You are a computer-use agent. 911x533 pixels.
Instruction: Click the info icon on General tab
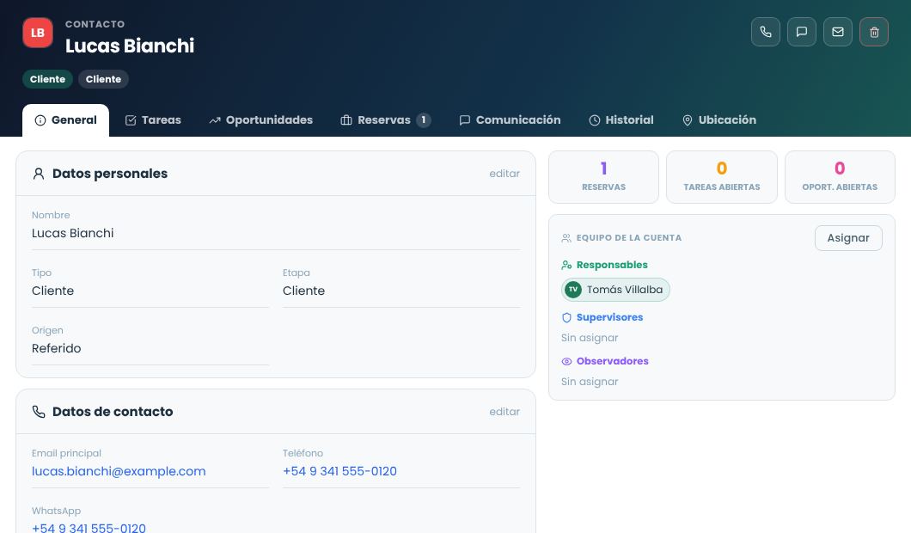(40, 121)
